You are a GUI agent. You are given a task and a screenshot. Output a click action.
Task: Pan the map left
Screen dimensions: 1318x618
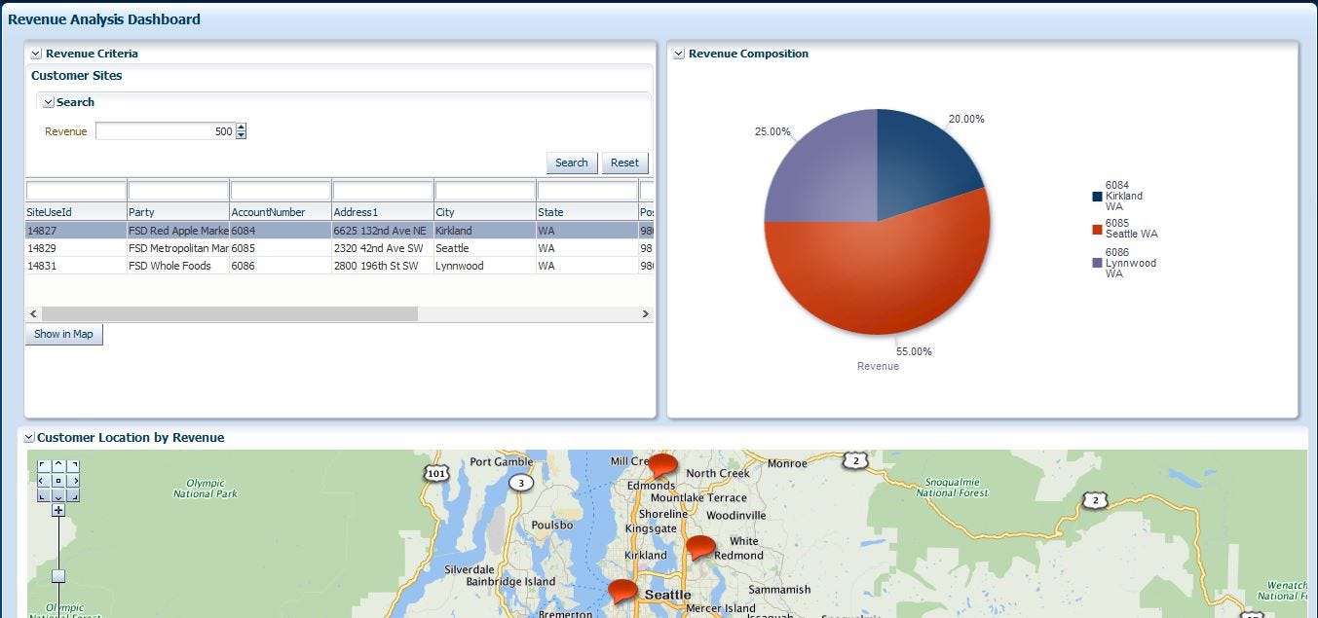(43, 481)
